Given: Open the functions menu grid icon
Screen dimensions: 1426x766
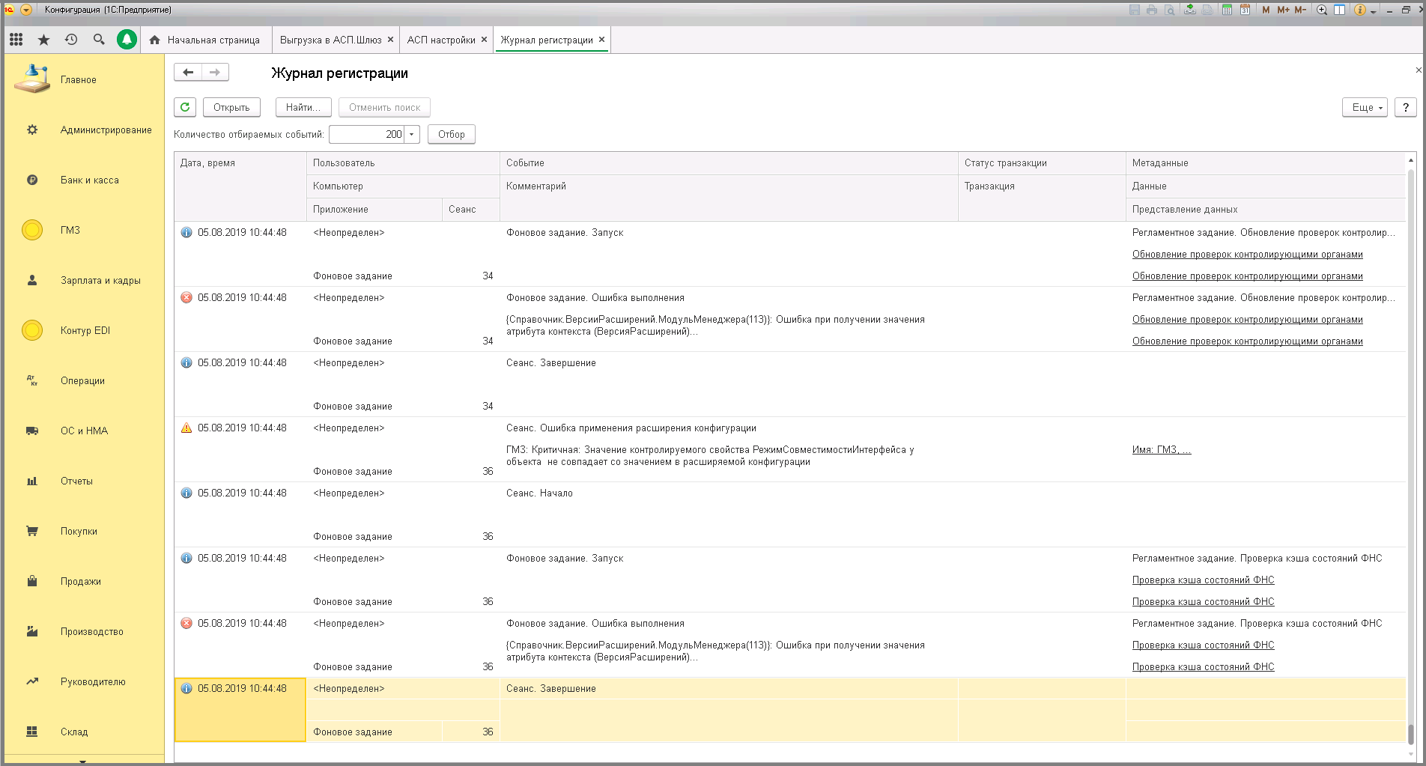Looking at the screenshot, I should tap(16, 40).
